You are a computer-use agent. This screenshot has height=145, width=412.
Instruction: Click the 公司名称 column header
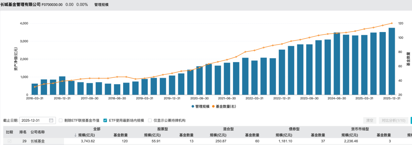37,132
